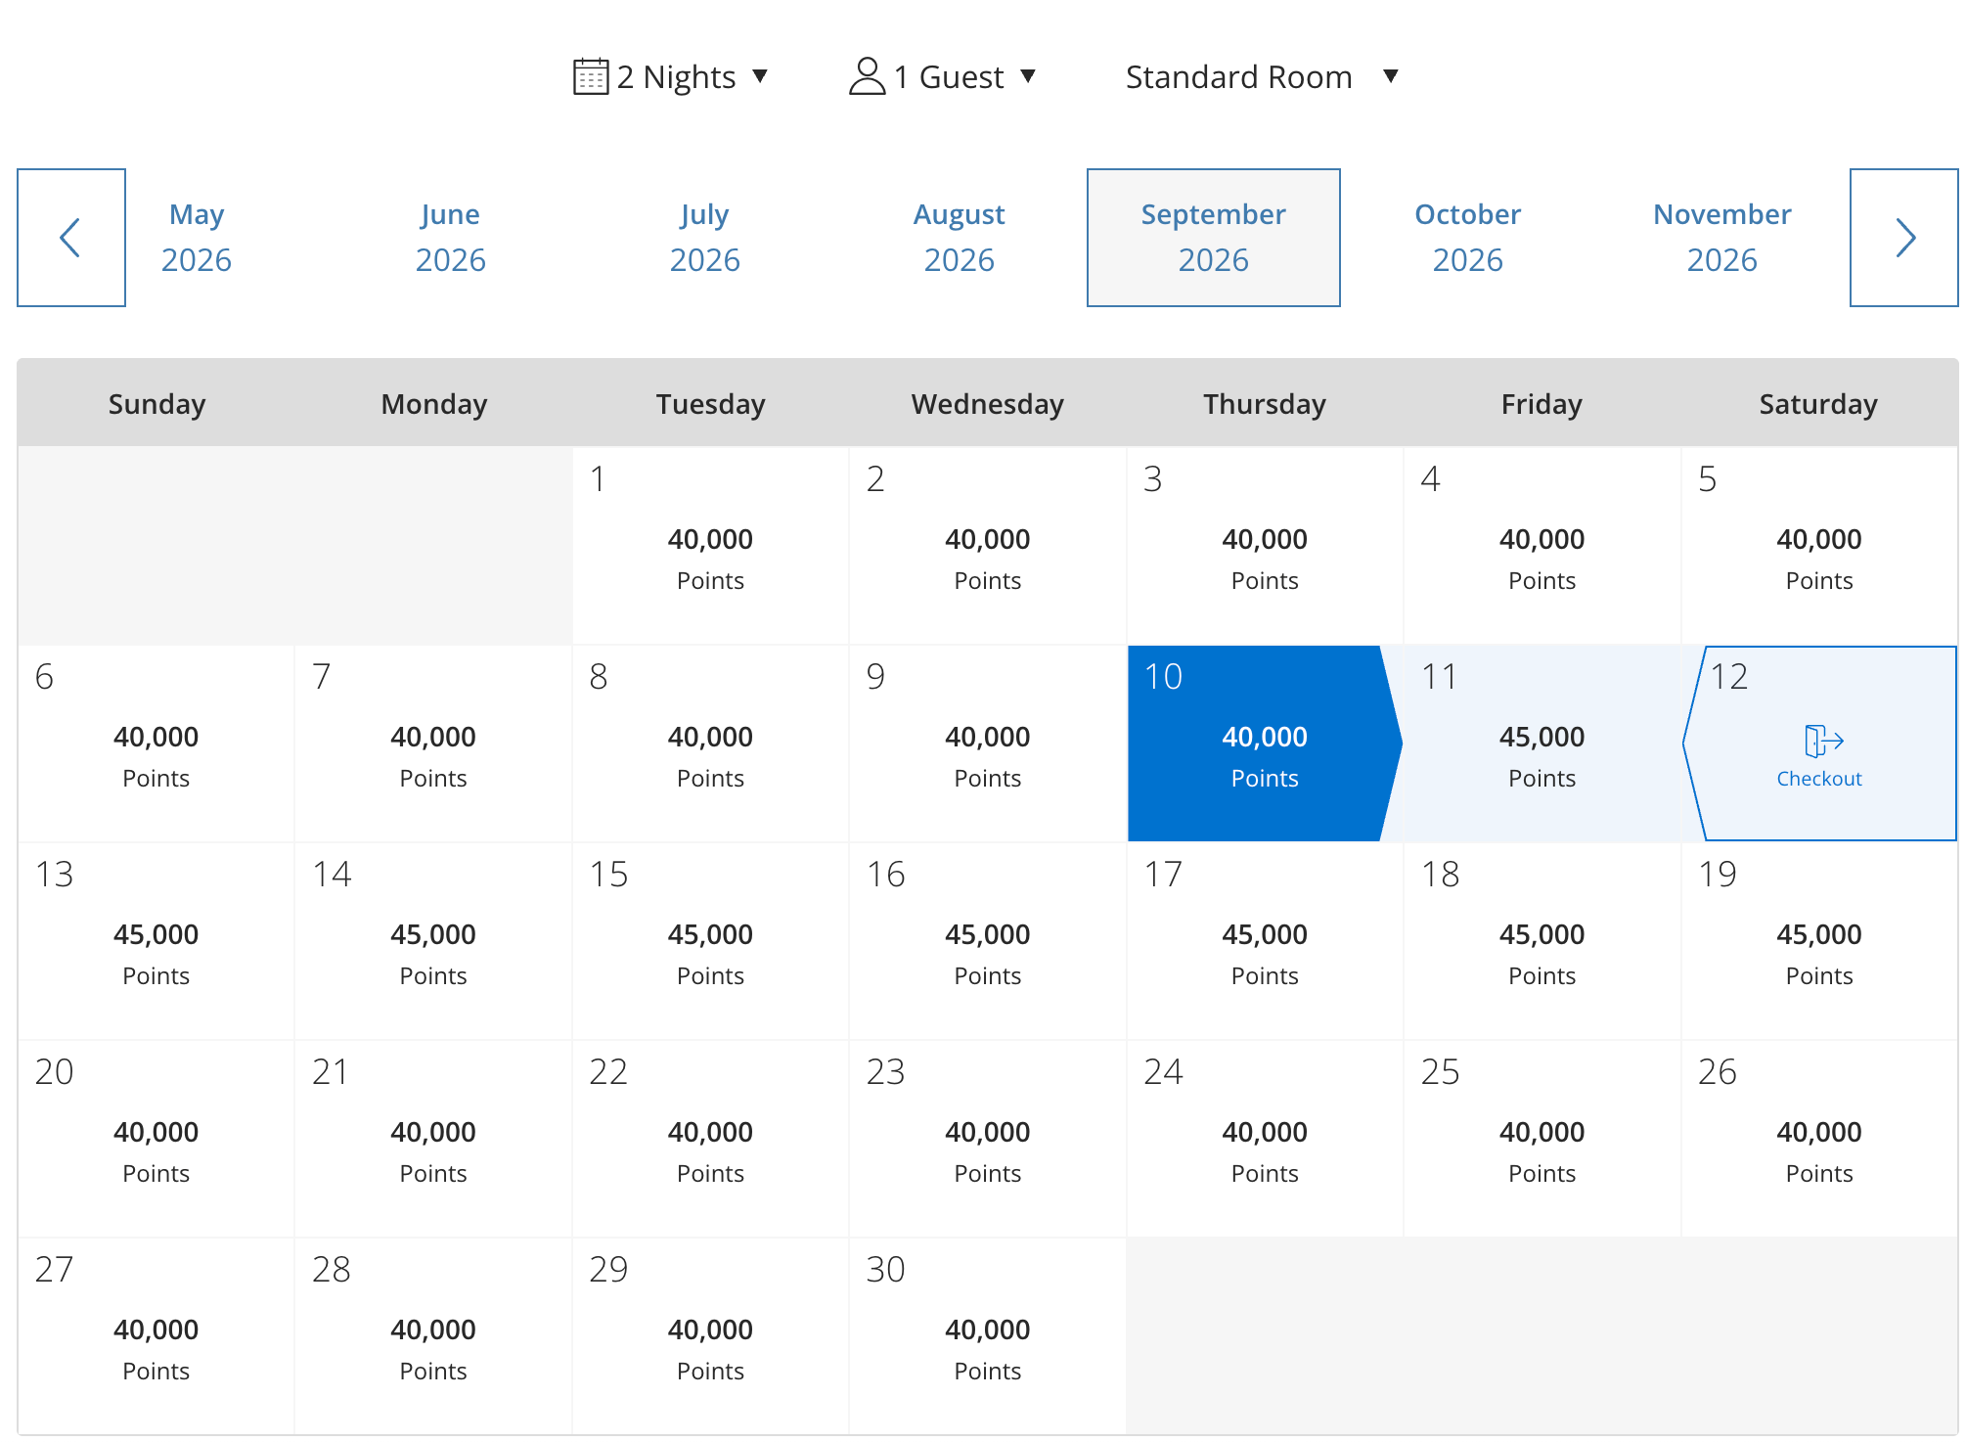
Task: Choose September 19 on the calendar
Action: tap(1818, 941)
